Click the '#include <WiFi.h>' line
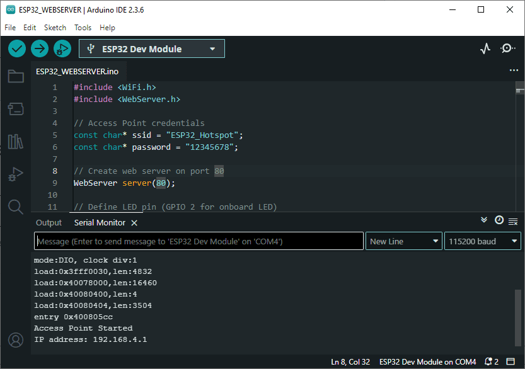This screenshot has height=369, width=525. coord(115,88)
